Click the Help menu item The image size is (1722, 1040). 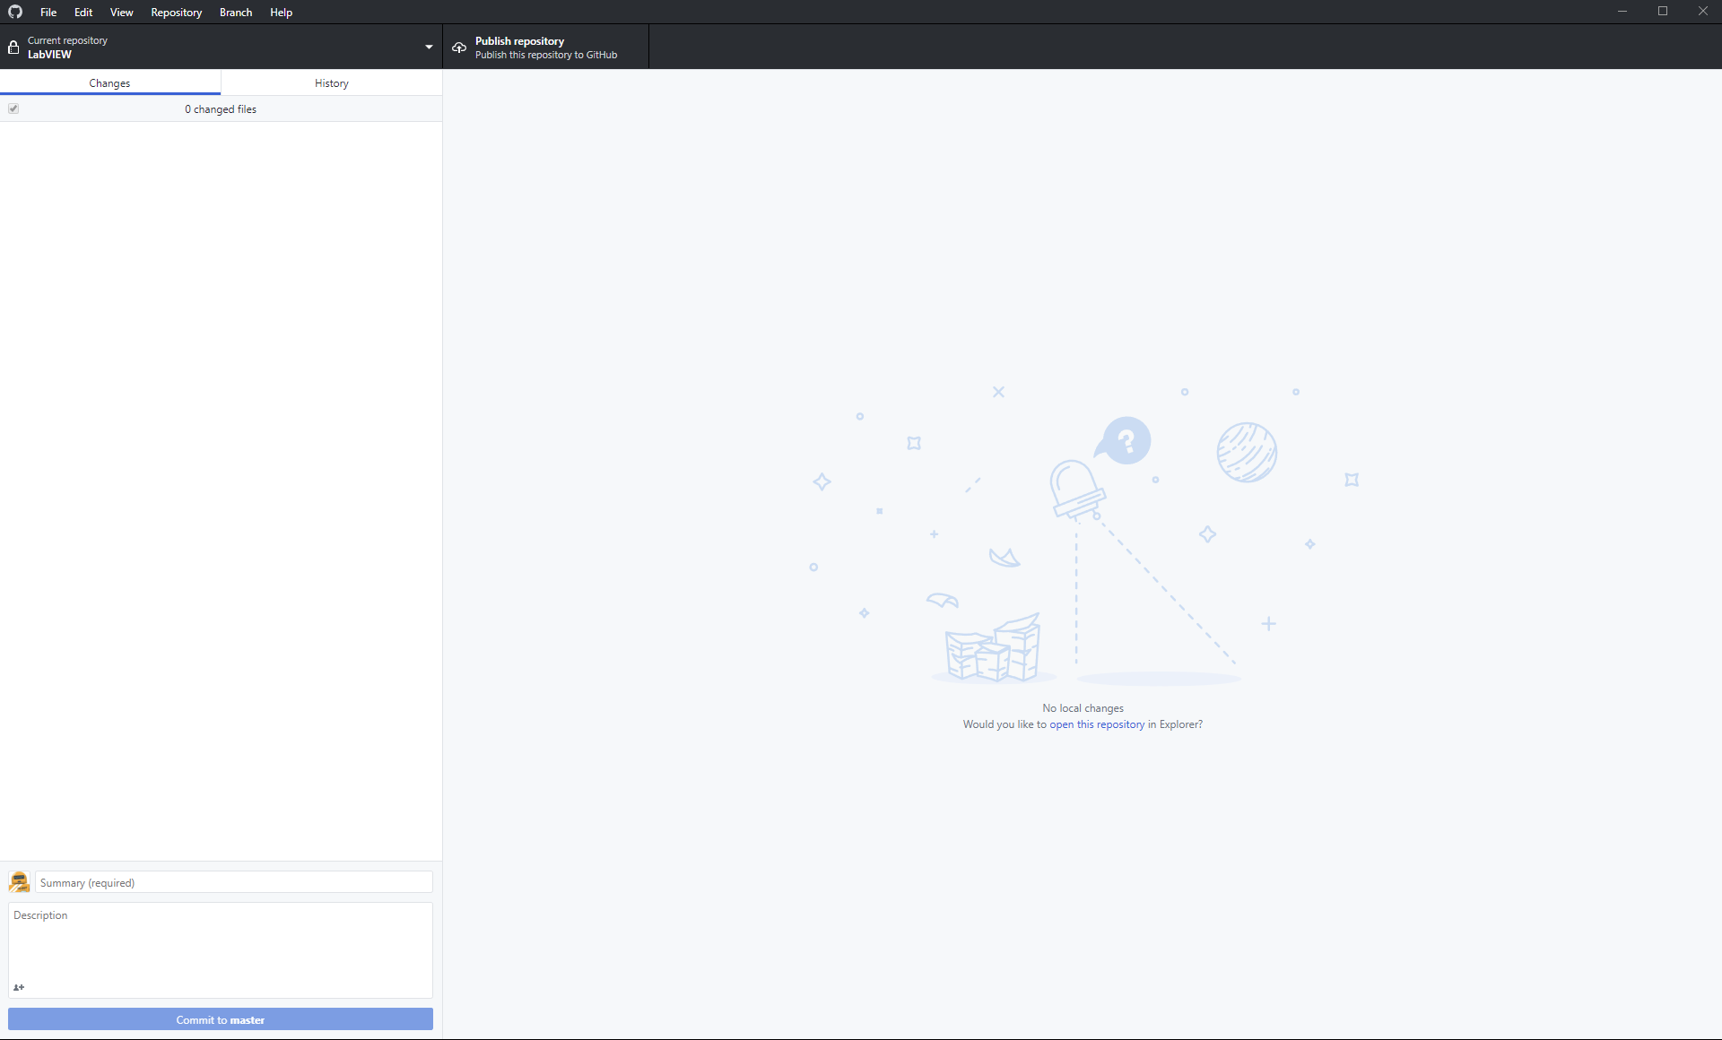[x=281, y=13]
